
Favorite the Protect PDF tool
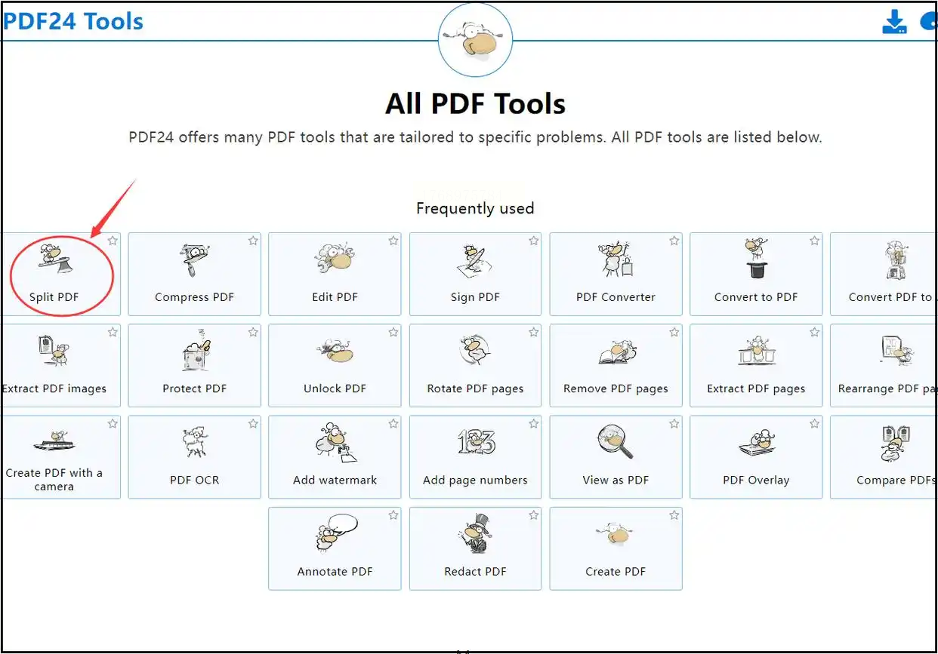coord(253,333)
